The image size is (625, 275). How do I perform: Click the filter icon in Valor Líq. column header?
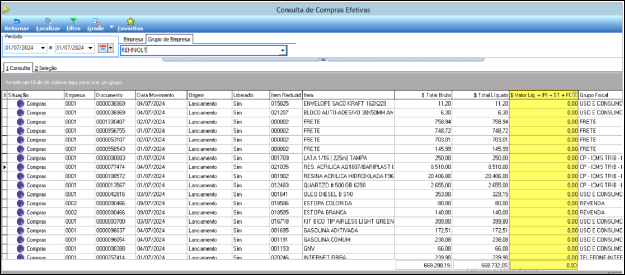575,95
